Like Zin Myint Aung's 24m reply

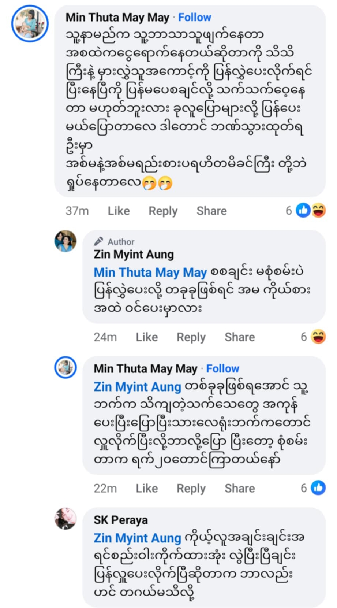pos(147,337)
